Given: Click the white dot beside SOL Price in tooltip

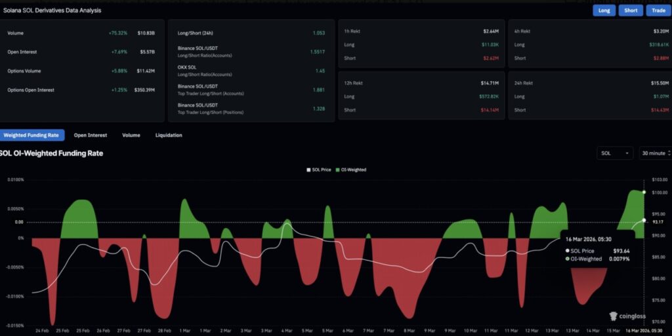Looking at the screenshot, I should [x=568, y=251].
